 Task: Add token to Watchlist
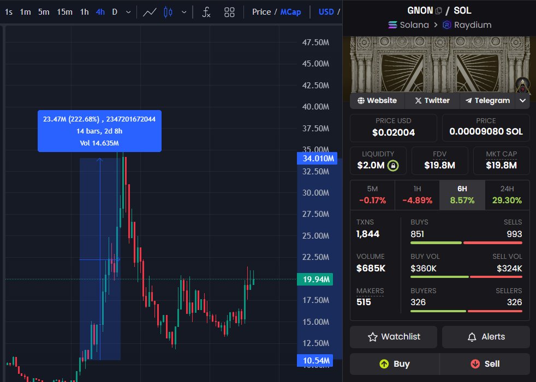394,337
